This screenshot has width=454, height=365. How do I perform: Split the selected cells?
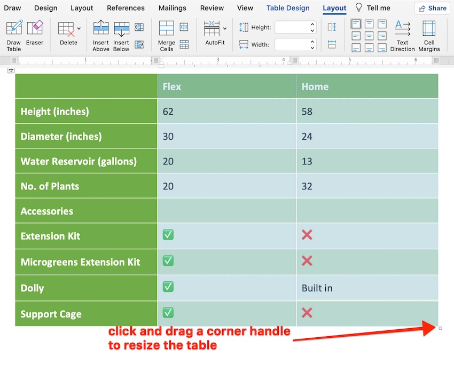[185, 27]
